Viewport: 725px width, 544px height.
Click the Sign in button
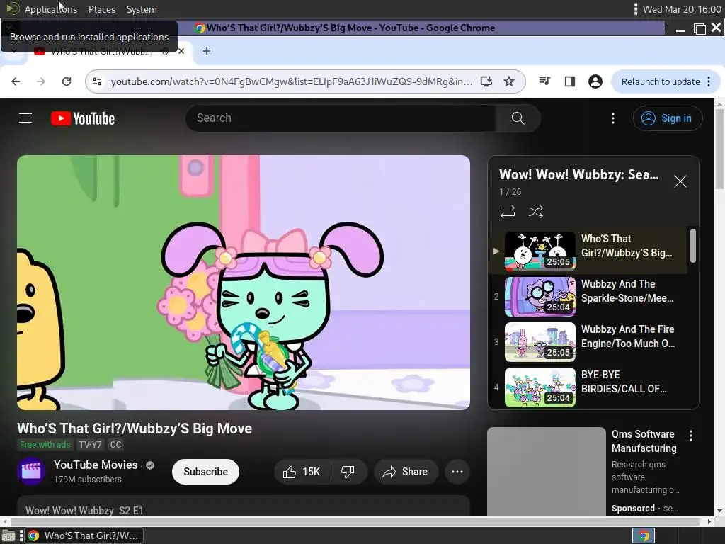[x=668, y=118]
